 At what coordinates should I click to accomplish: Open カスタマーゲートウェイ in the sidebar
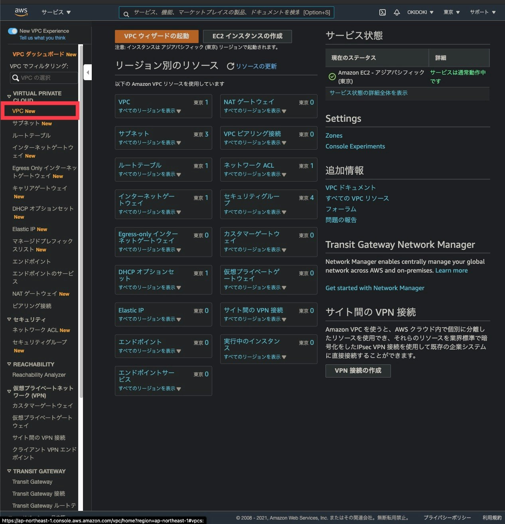[x=42, y=405]
